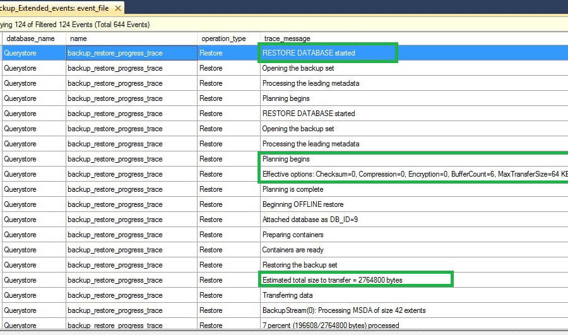Select the Preparing containers event
Screen dimensions: 568x335
[293, 235]
